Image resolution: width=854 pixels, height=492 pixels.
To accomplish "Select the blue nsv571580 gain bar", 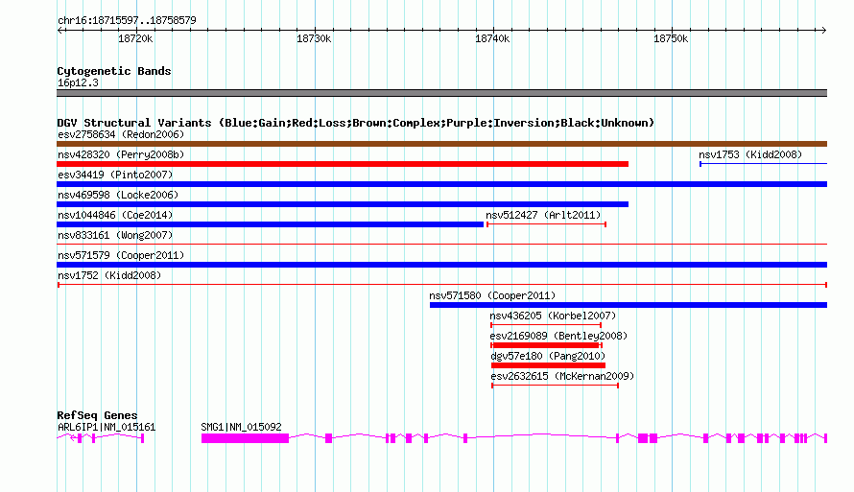I will coord(629,305).
